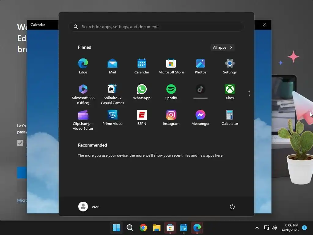The image size is (313, 235).
Task: Switch to Edge on taskbar
Action: pos(197,228)
